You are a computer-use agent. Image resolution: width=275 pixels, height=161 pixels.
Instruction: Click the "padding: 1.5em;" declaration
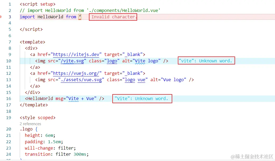44,142
